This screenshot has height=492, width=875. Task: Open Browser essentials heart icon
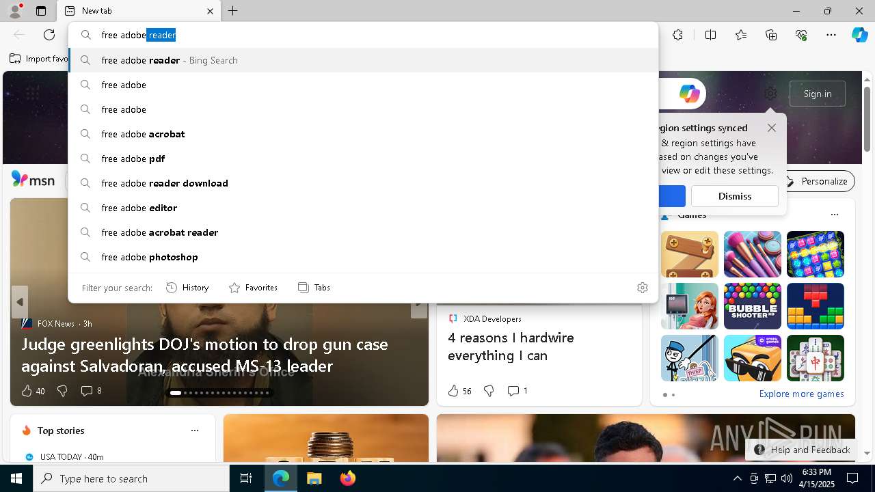point(801,35)
